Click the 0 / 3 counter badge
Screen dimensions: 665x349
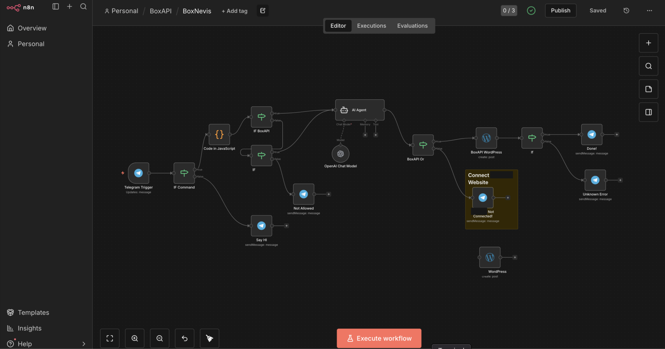tap(509, 11)
